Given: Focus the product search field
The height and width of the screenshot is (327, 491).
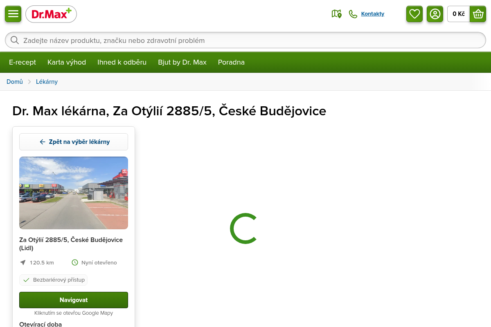Looking at the screenshot, I should tap(245, 40).
